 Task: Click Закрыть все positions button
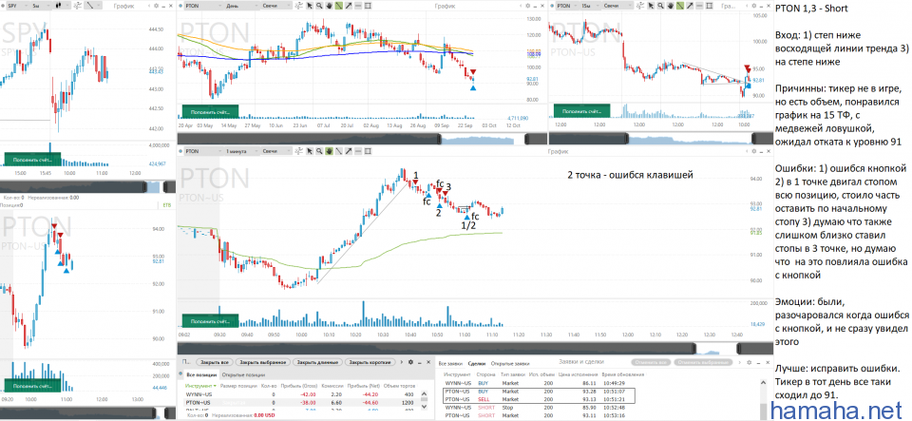pyautogui.click(x=215, y=362)
